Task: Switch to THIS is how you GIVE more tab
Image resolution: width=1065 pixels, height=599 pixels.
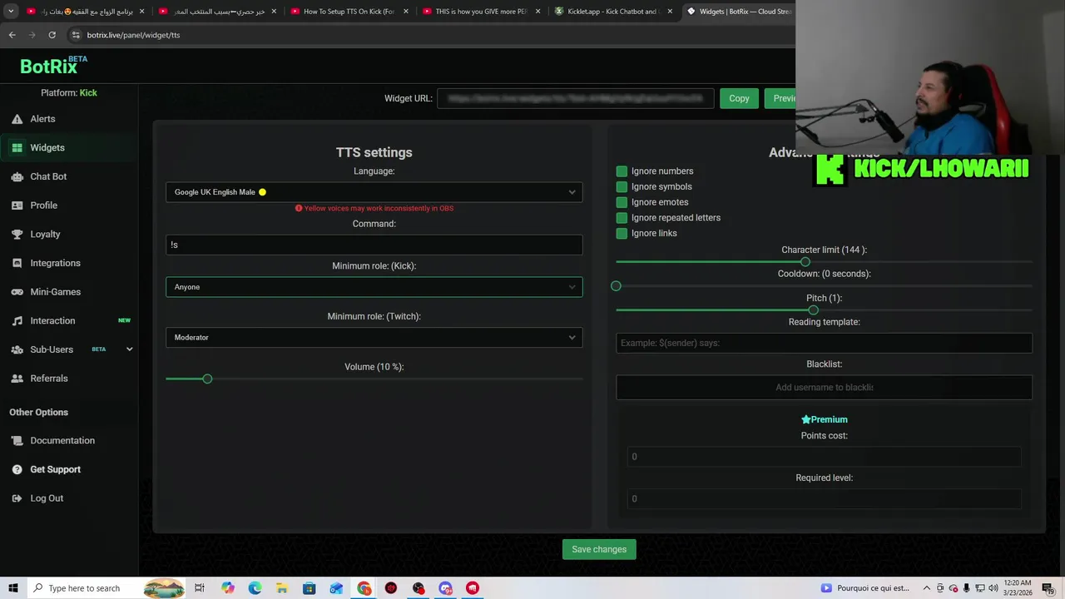Action: tap(481, 12)
